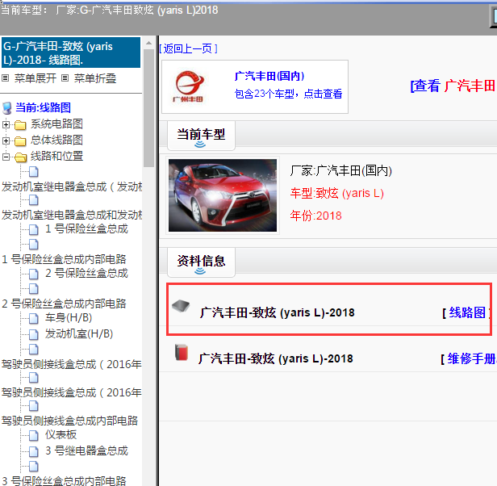
Task: Open 驾驶员侧接线盒总成内部电路 entry
Action: pyautogui.click(x=69, y=421)
